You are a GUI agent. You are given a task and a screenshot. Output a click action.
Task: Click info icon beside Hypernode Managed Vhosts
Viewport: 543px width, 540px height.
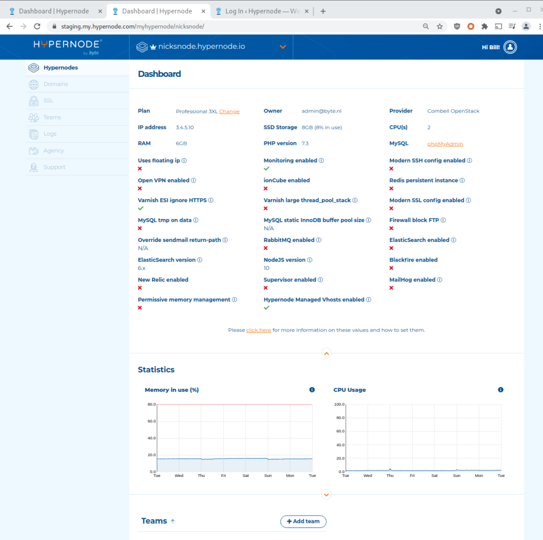pyautogui.click(x=369, y=300)
